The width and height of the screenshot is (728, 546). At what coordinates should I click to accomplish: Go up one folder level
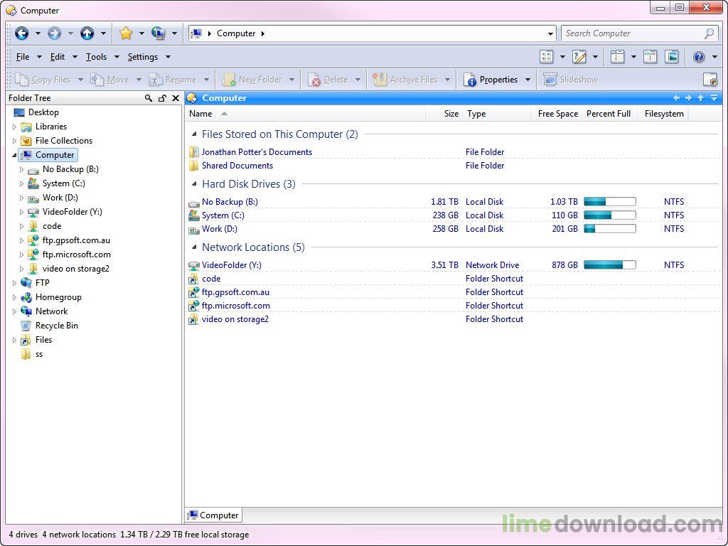pyautogui.click(x=87, y=33)
